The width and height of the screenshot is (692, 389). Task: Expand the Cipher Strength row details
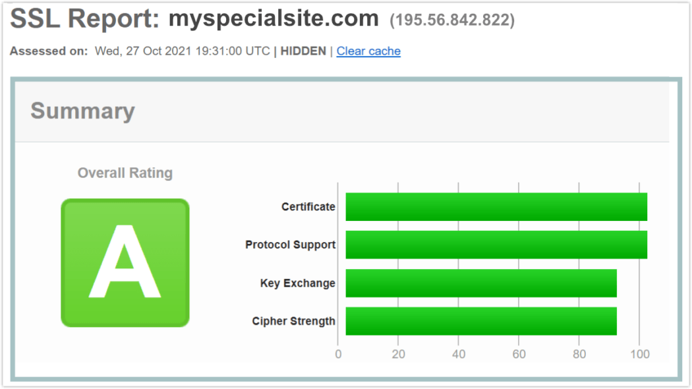[x=293, y=321]
